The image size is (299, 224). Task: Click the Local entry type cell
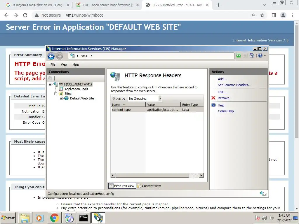[186, 110]
